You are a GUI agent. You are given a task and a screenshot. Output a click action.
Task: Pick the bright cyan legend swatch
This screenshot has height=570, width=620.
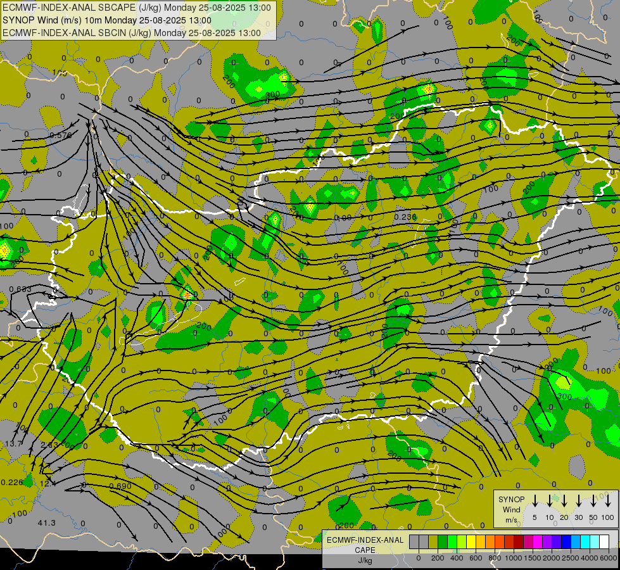(x=585, y=541)
